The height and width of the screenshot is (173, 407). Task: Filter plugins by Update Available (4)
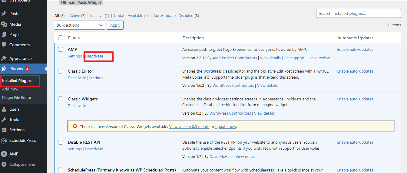coord(131,15)
